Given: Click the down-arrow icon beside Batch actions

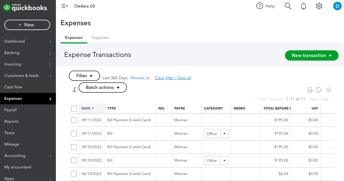Looking at the screenshot, I should pyautogui.click(x=74, y=90).
